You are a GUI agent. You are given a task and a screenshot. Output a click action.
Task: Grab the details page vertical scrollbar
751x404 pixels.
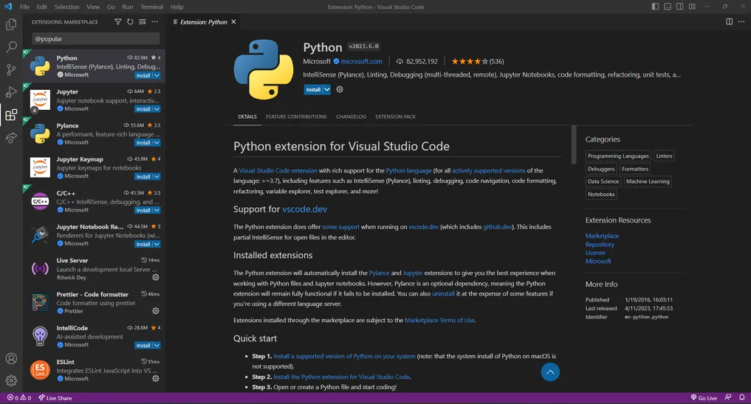pyautogui.click(x=574, y=145)
